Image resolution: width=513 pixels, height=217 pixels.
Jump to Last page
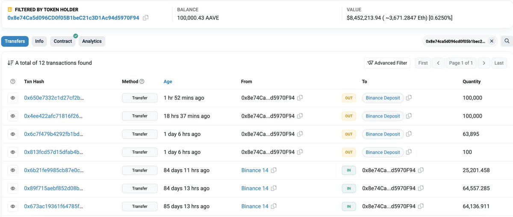pos(499,63)
